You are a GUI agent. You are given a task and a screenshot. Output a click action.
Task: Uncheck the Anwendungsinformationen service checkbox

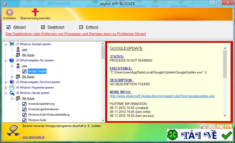[x=24, y=109]
